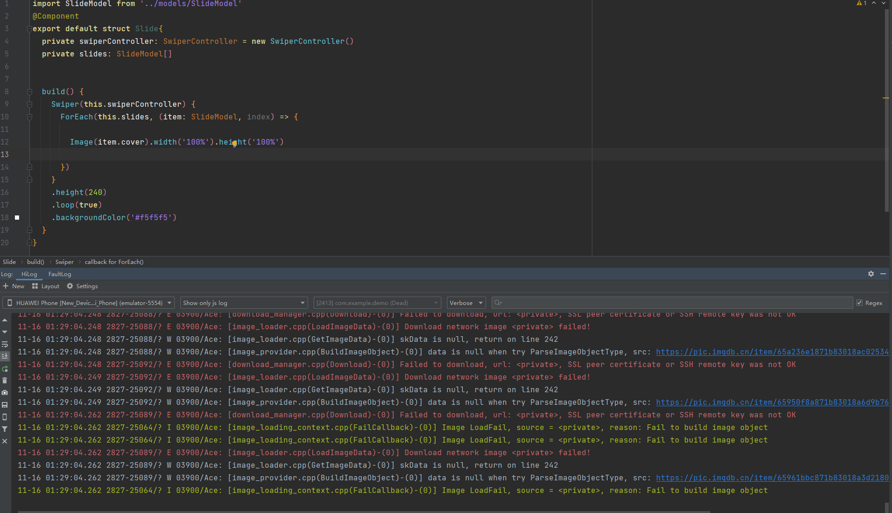Save the log with the floppy disk icon
Screen dimensions: 892x513
(x=5, y=405)
